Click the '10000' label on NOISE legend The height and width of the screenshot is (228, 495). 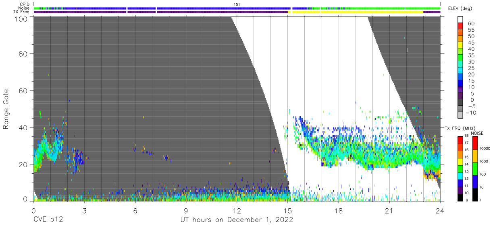coord(484,149)
